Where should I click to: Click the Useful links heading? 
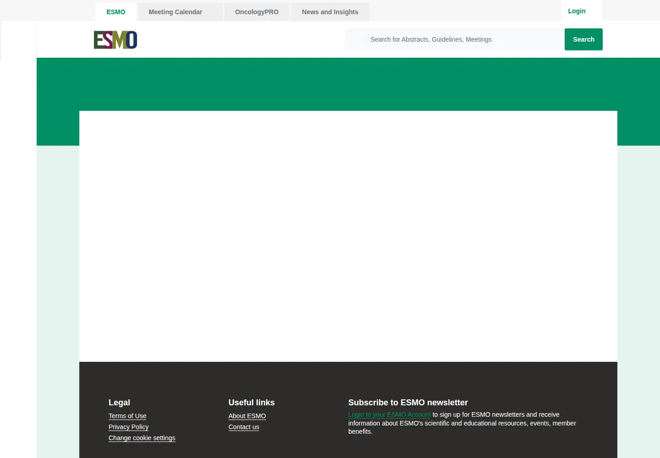(x=252, y=403)
